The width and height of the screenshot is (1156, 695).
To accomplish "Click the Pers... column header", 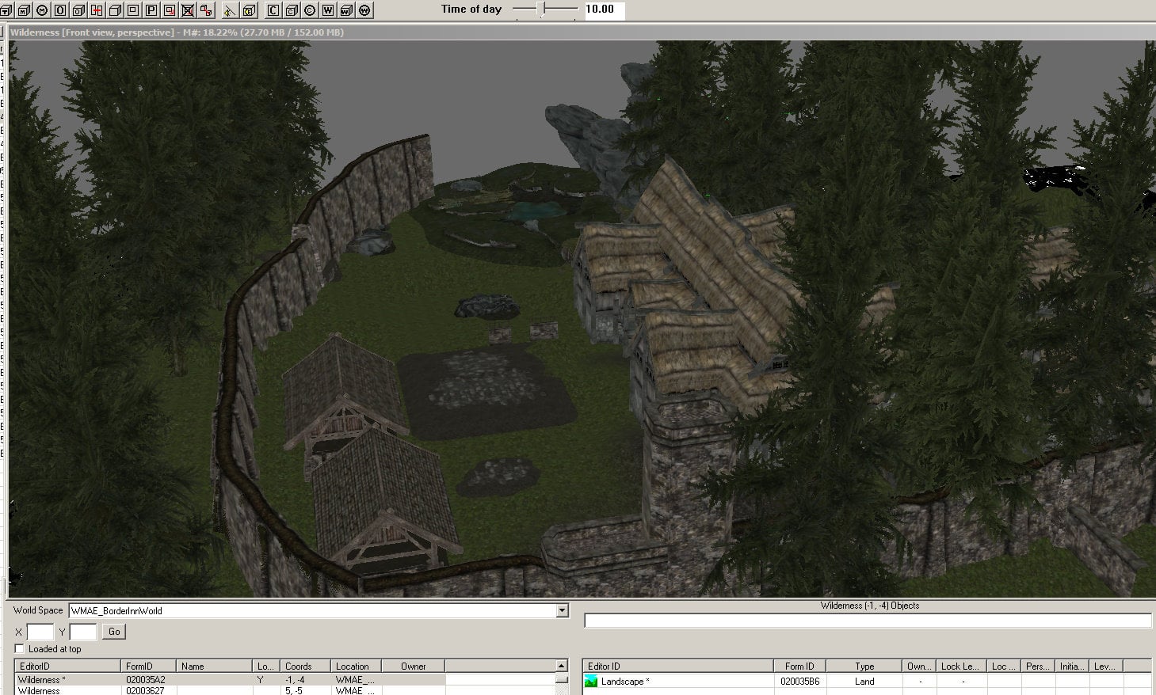I will pyautogui.click(x=1037, y=667).
